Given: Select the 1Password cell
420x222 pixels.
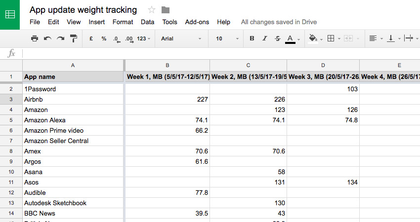Looking at the screenshot, I should point(73,89).
